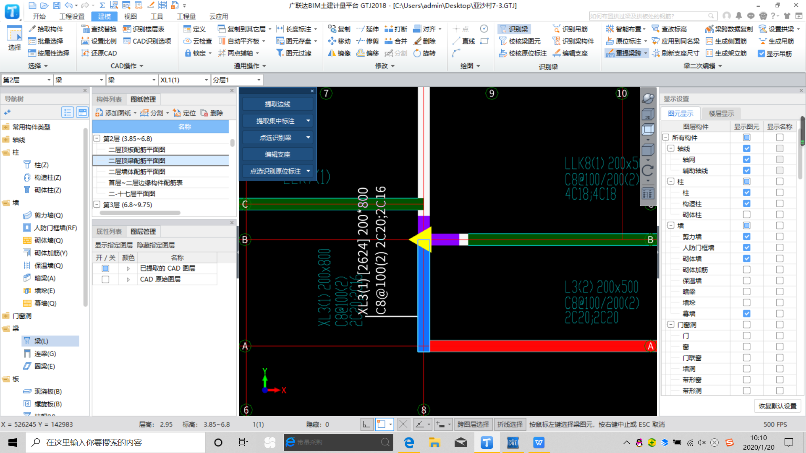Open the 工程设置 ribbon tab
This screenshot has width=806, height=453.
[72, 16]
